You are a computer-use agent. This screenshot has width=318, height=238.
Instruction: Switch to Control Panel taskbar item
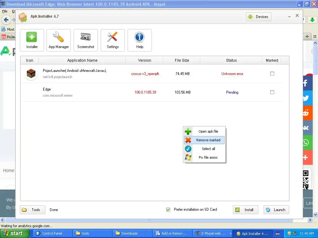click(x=52, y=233)
